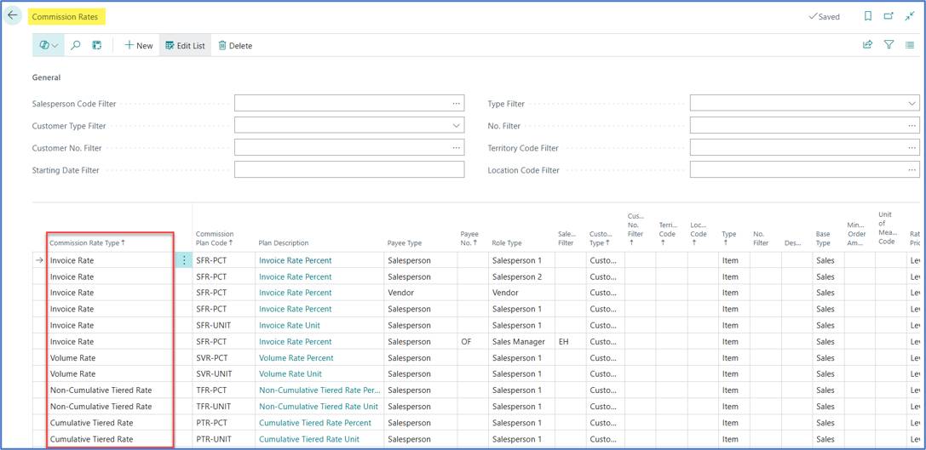This screenshot has height=450, width=926.
Task: Click the Commission Plan Code column header
Action: point(215,238)
